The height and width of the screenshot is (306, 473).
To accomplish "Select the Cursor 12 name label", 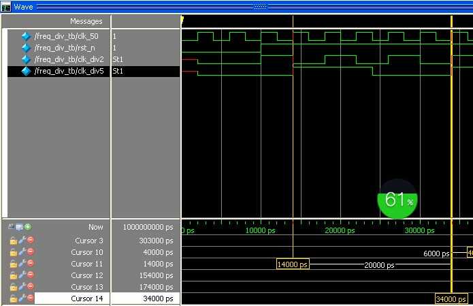I will (87, 275).
